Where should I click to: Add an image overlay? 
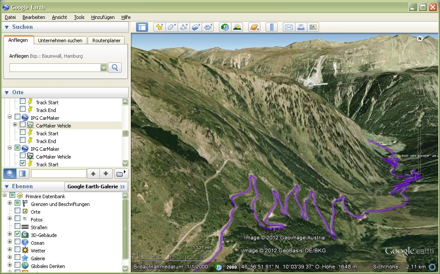[x=196, y=27]
